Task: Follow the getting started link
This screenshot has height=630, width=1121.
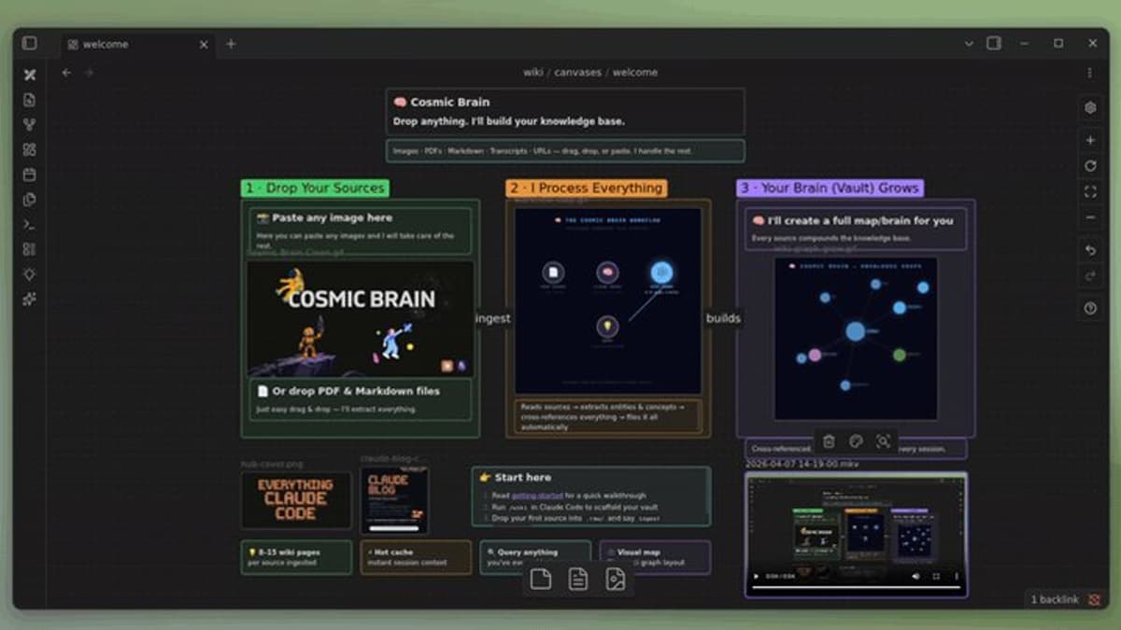Action: tap(536, 496)
